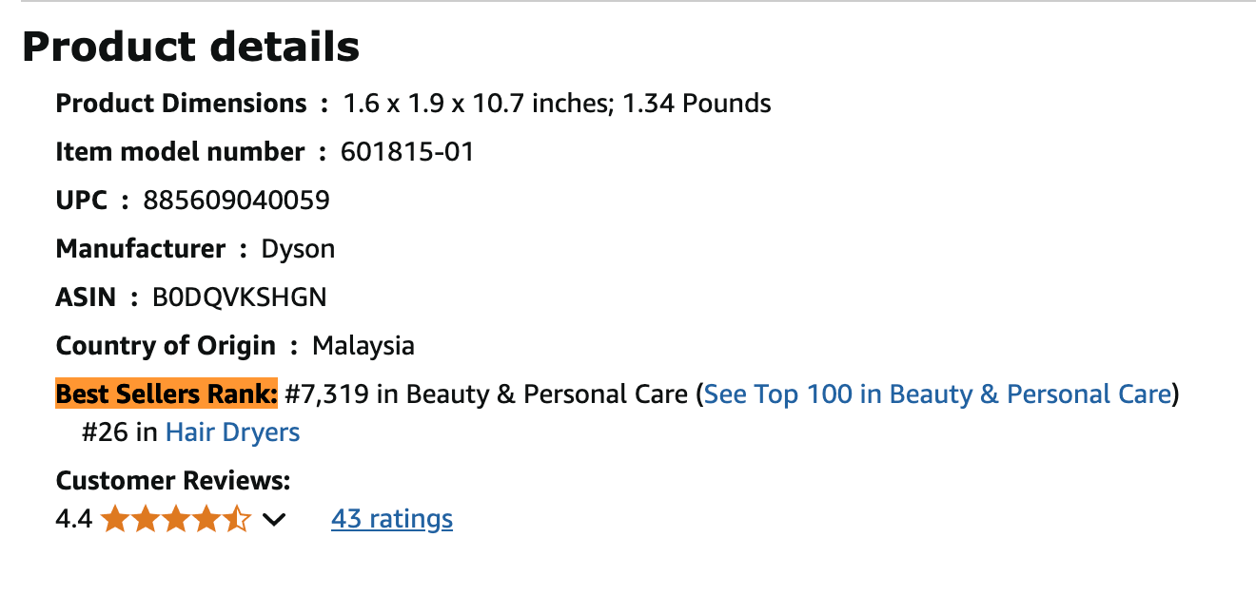Click the UPC number 885609040059

[236, 200]
